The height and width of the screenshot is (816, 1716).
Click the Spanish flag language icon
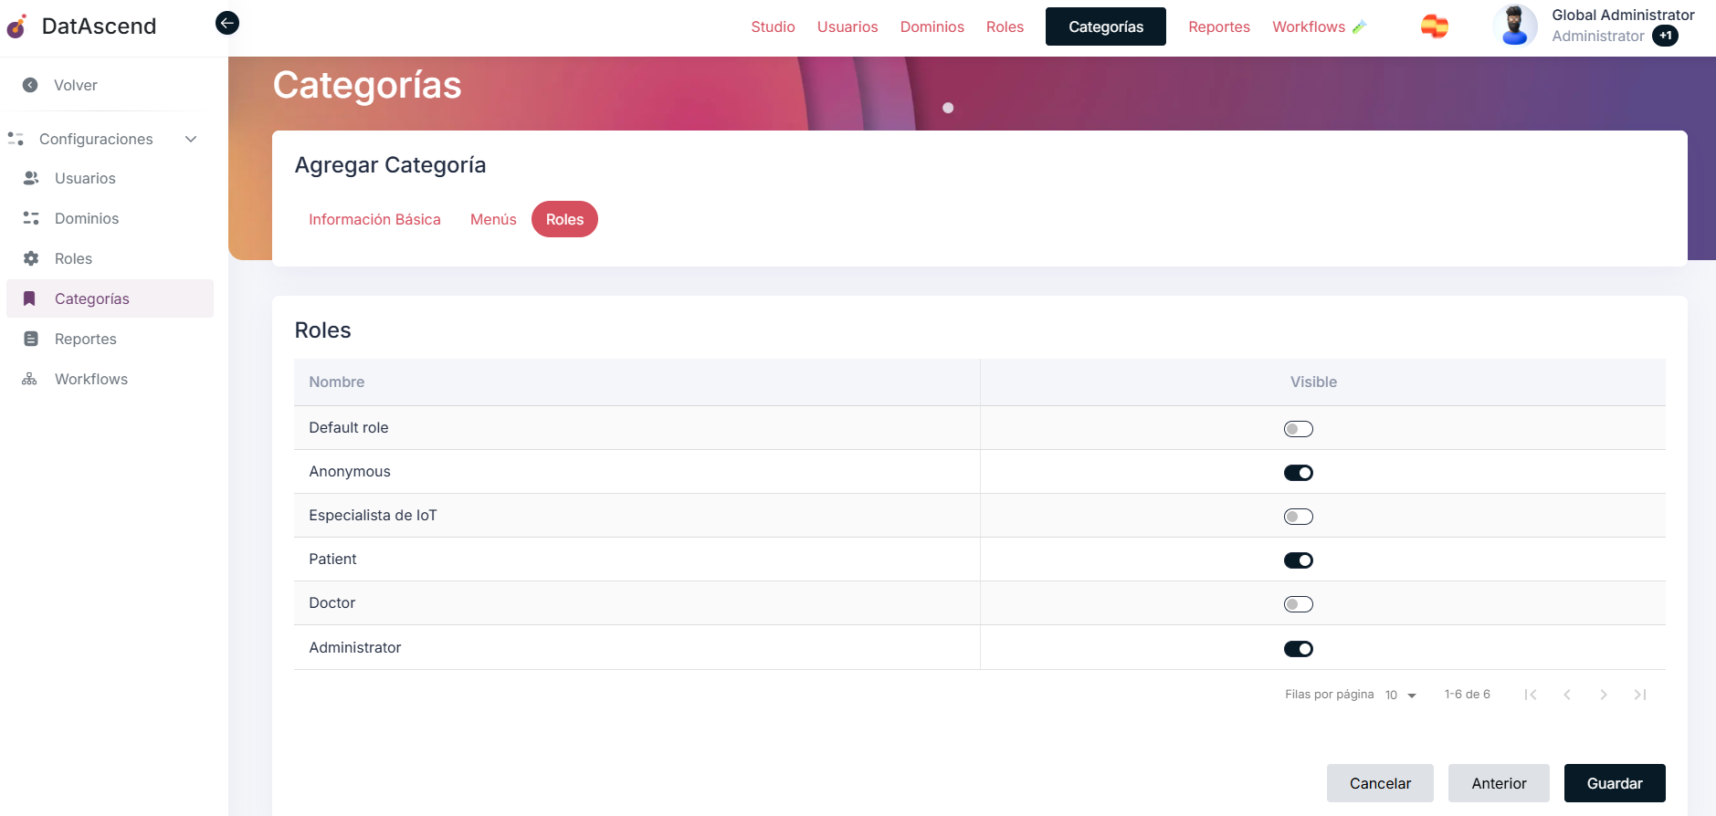1434,26
